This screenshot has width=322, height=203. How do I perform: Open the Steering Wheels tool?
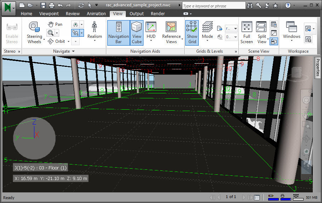[34, 33]
